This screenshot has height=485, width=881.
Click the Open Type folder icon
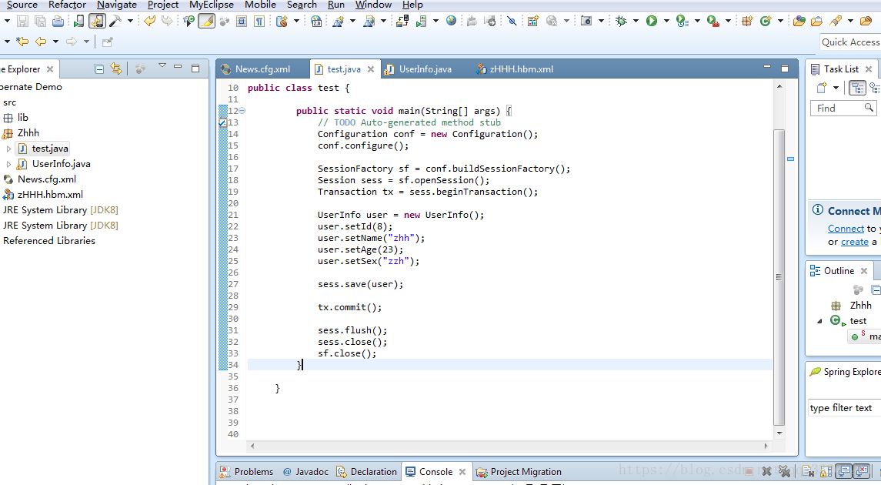click(799, 22)
